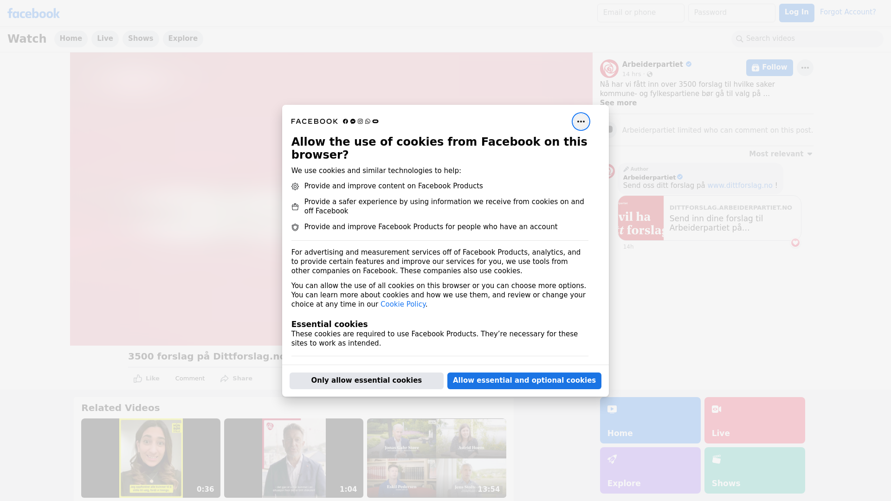Click the Arbeiderpartiet rose profile picture
The height and width of the screenshot is (501, 891).
click(x=609, y=69)
